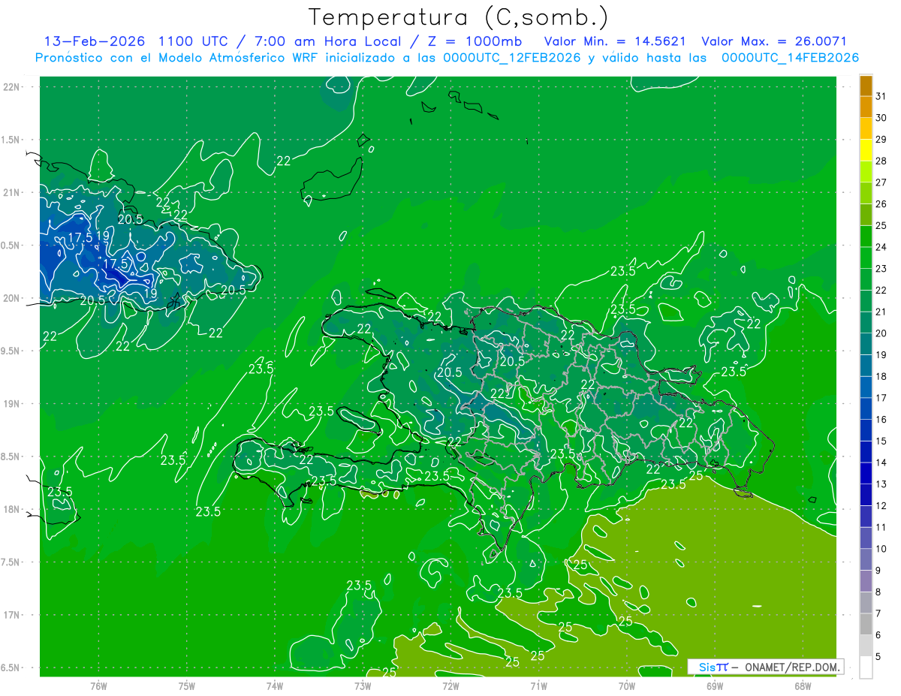
Task: Click the "72W" longitude axis label
Action: pos(450,686)
